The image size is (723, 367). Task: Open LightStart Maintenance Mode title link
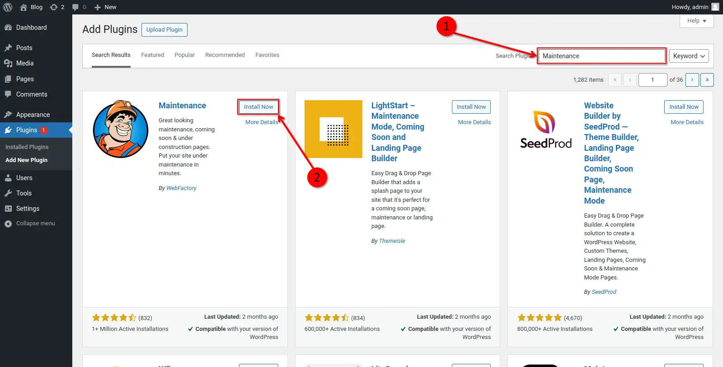tap(398, 132)
